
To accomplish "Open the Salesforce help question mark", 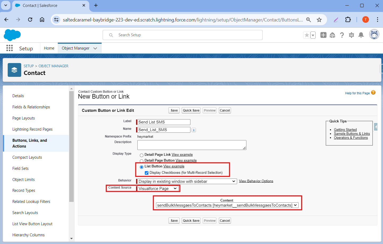I will point(342,35).
